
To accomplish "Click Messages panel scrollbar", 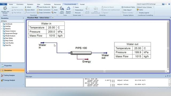I will coord(169,82).
